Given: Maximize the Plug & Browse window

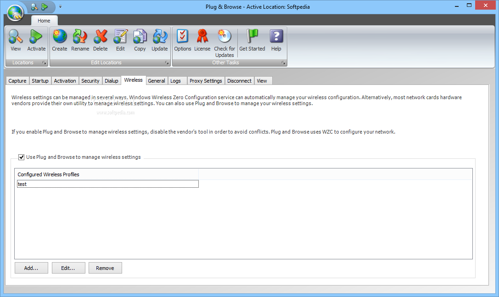Looking at the screenshot, I should [x=469, y=6].
